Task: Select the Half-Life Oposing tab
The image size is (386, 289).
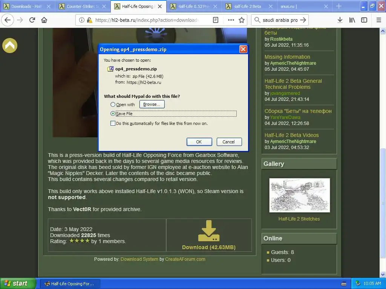Action: 139,6
